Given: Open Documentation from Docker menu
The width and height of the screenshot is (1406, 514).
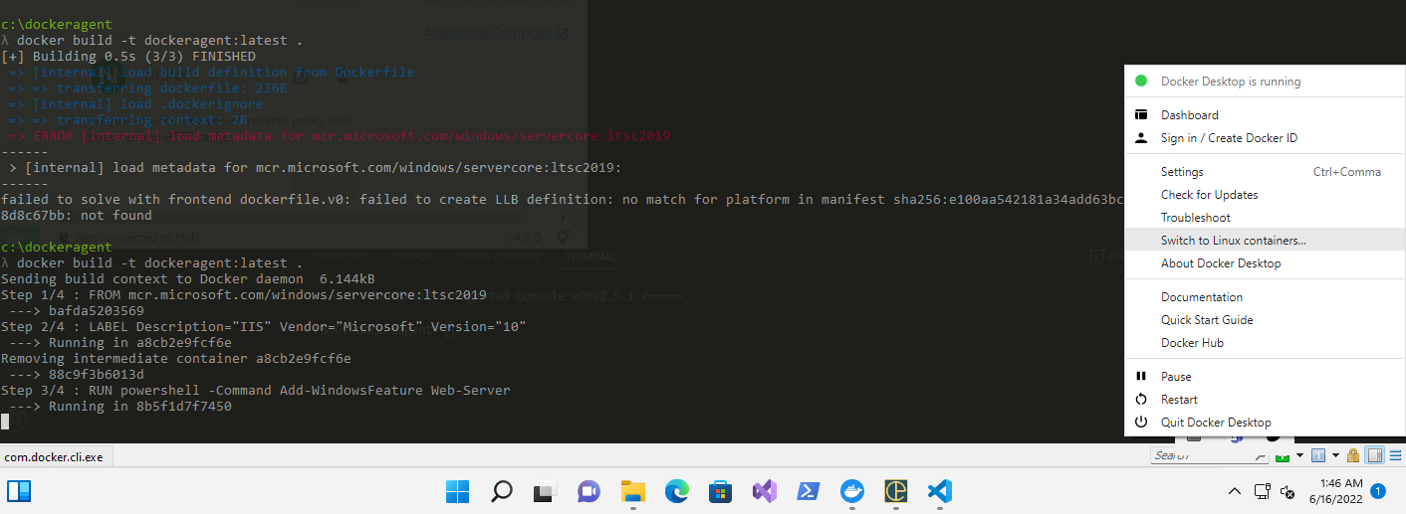Looking at the screenshot, I should pyautogui.click(x=1265, y=297).
